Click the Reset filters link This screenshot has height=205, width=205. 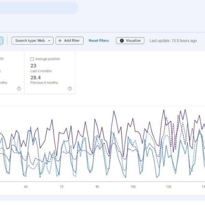tap(98, 41)
